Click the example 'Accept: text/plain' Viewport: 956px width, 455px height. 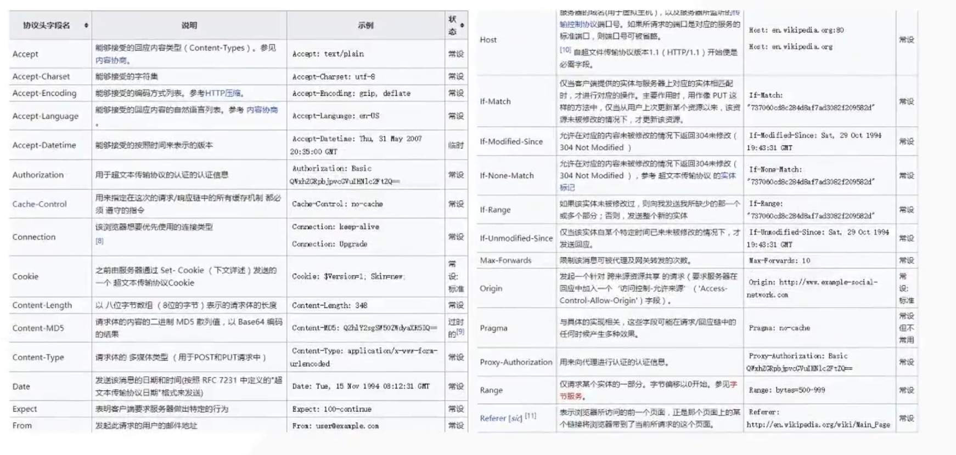(328, 54)
